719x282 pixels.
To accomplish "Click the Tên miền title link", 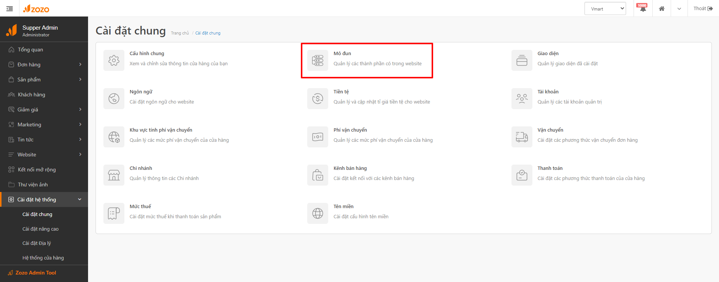I will (344, 207).
